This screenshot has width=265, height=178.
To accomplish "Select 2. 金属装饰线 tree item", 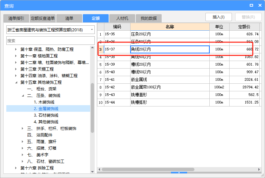I will point(46,109).
